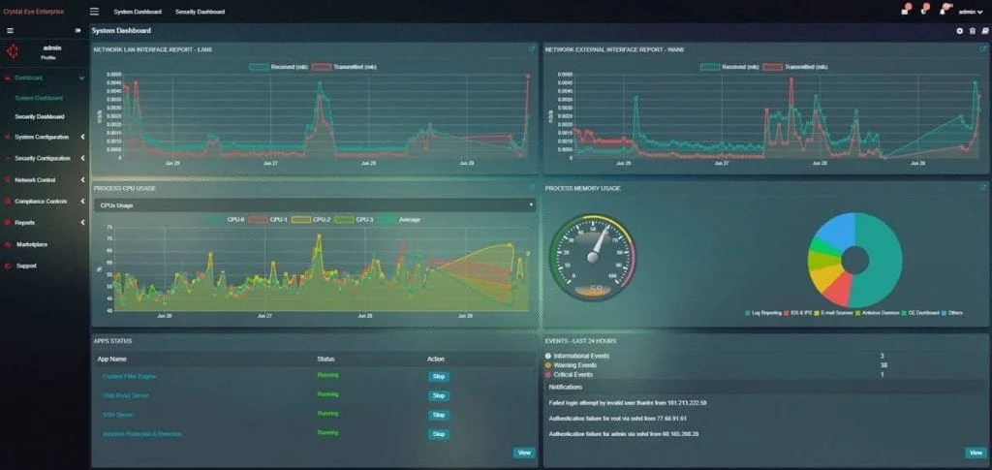
Task: Expand the WAN0 interface report widget
Action: point(983,47)
